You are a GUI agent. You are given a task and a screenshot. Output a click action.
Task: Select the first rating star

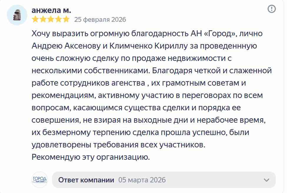tap(34, 19)
